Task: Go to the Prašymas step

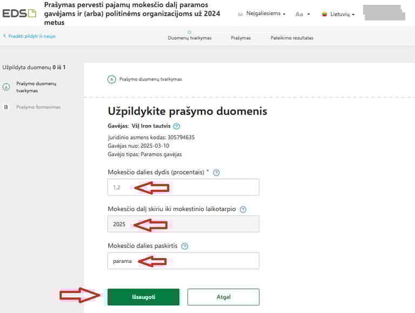Action: tap(240, 38)
